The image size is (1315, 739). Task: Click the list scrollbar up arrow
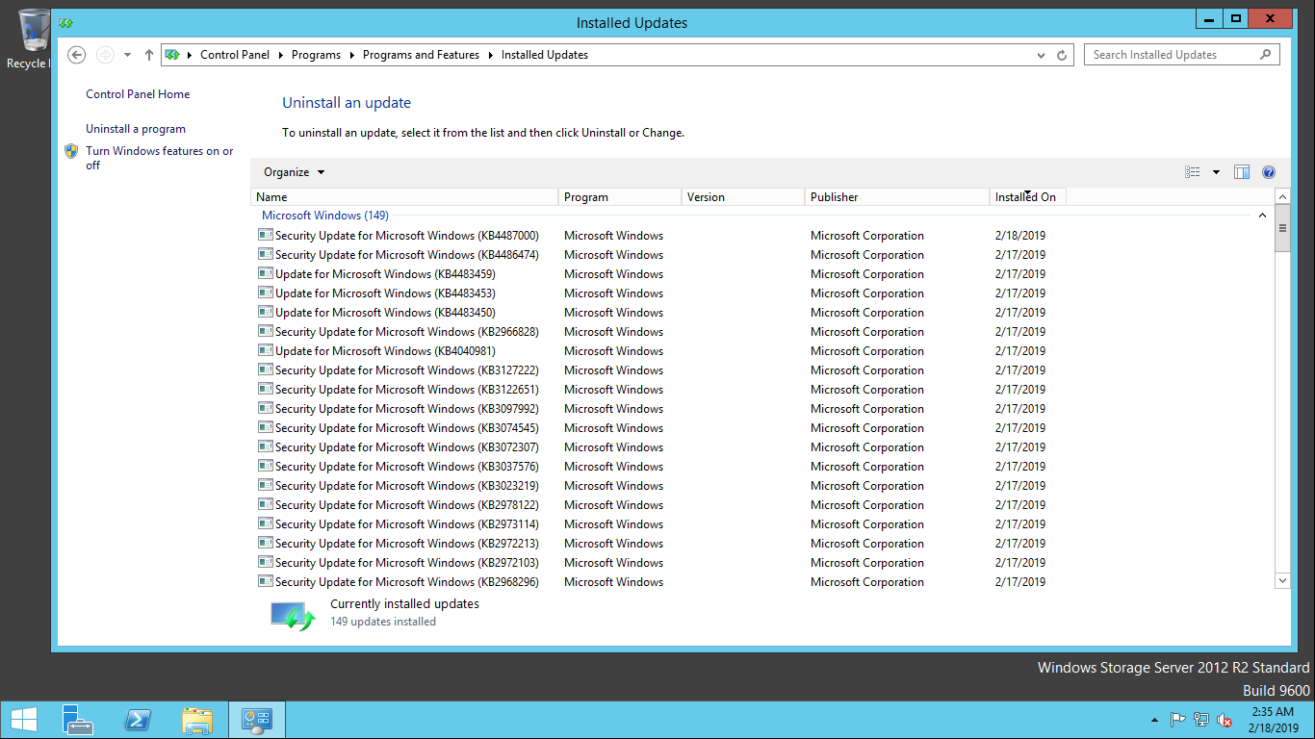tap(1282, 196)
